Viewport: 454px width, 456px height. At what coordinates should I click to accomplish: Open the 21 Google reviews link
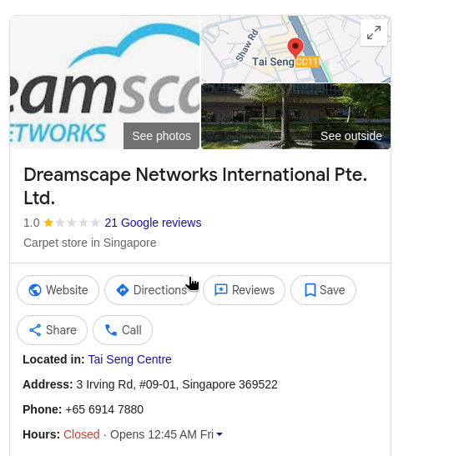[153, 223]
